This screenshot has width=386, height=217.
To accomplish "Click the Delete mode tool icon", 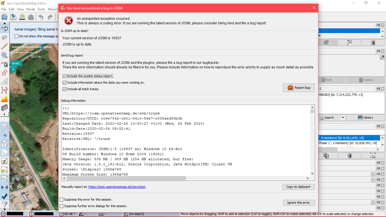I will [5, 64].
